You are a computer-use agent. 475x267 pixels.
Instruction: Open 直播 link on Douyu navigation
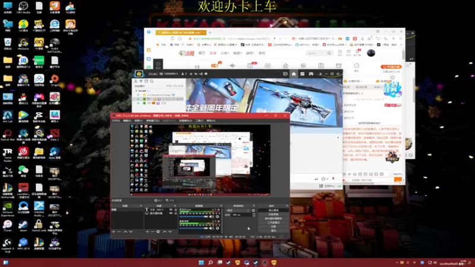[x=213, y=53]
